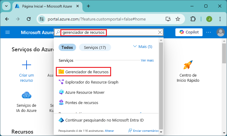Open Serviços de IA do Azure
This screenshot has height=136, width=227.
coord(27,96)
